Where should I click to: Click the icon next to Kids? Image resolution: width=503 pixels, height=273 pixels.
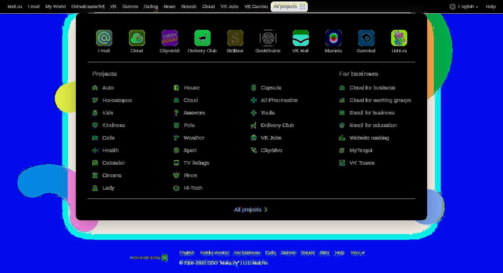95,113
